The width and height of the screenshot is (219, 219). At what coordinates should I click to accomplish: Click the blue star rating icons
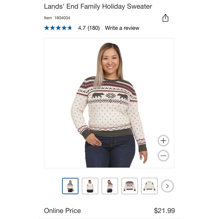click(x=58, y=28)
